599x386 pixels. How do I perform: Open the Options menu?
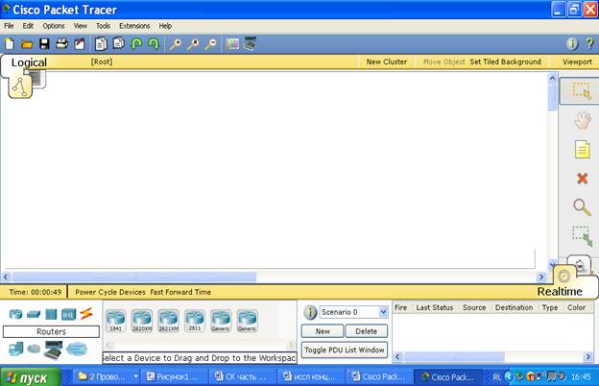coord(54,26)
